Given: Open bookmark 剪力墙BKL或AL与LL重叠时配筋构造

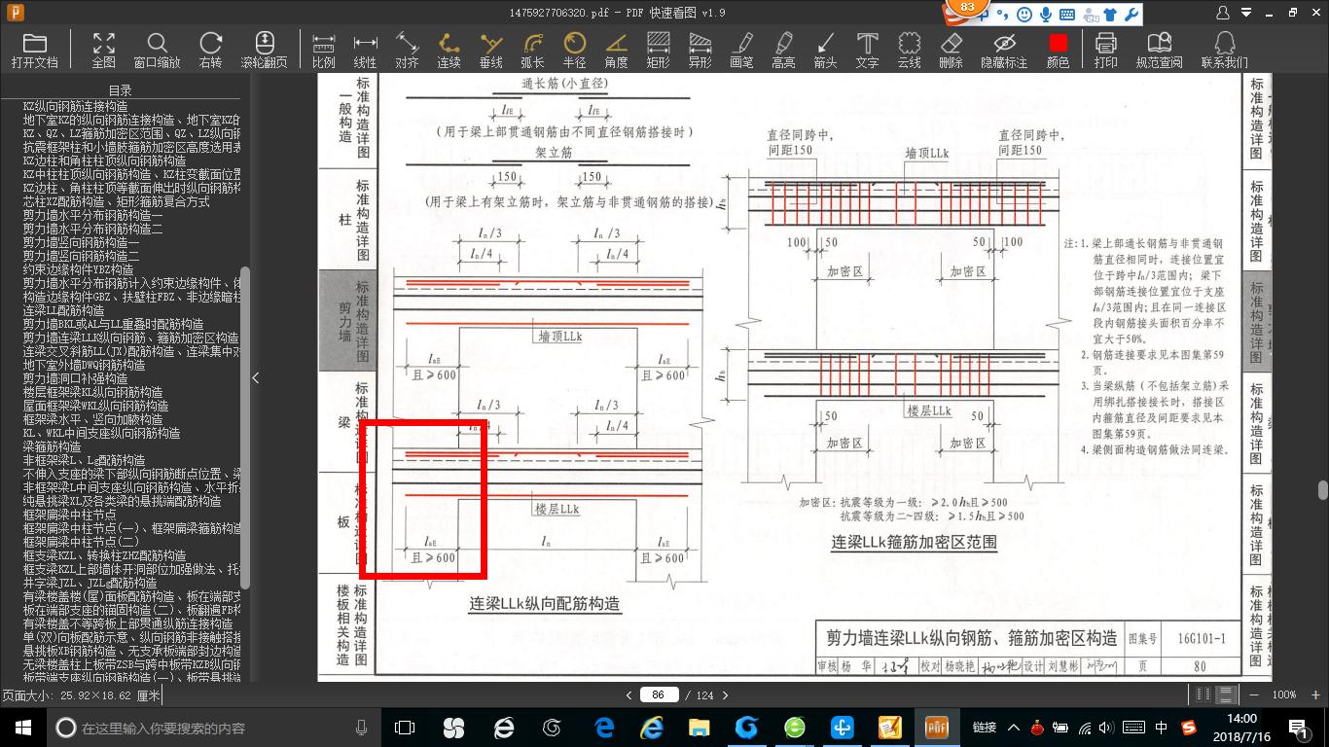Looking at the screenshot, I should click(113, 323).
